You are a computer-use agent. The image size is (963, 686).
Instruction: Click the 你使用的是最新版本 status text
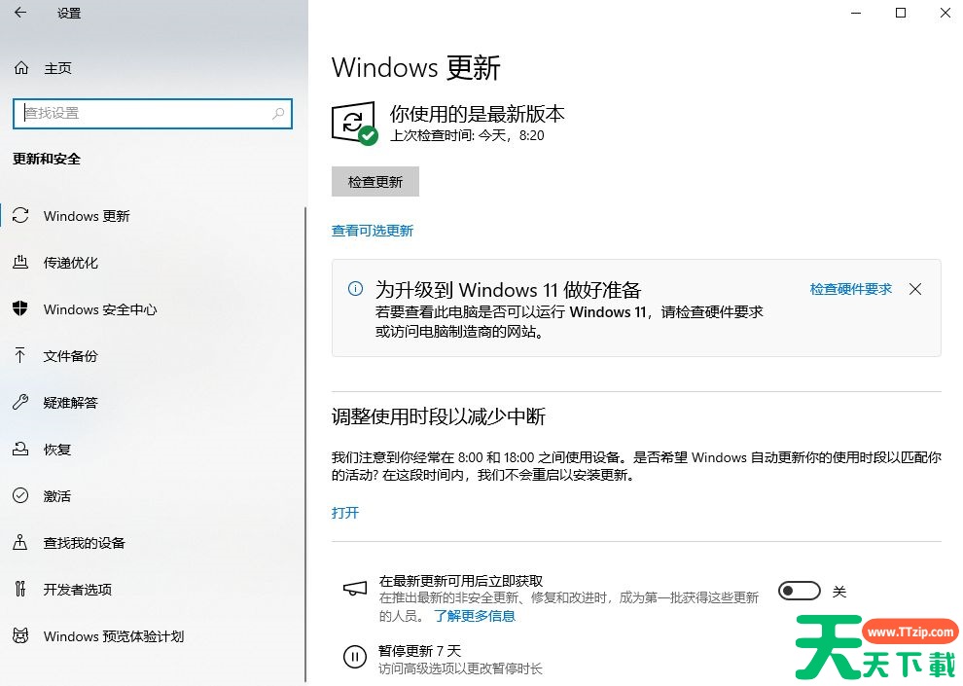478,114
